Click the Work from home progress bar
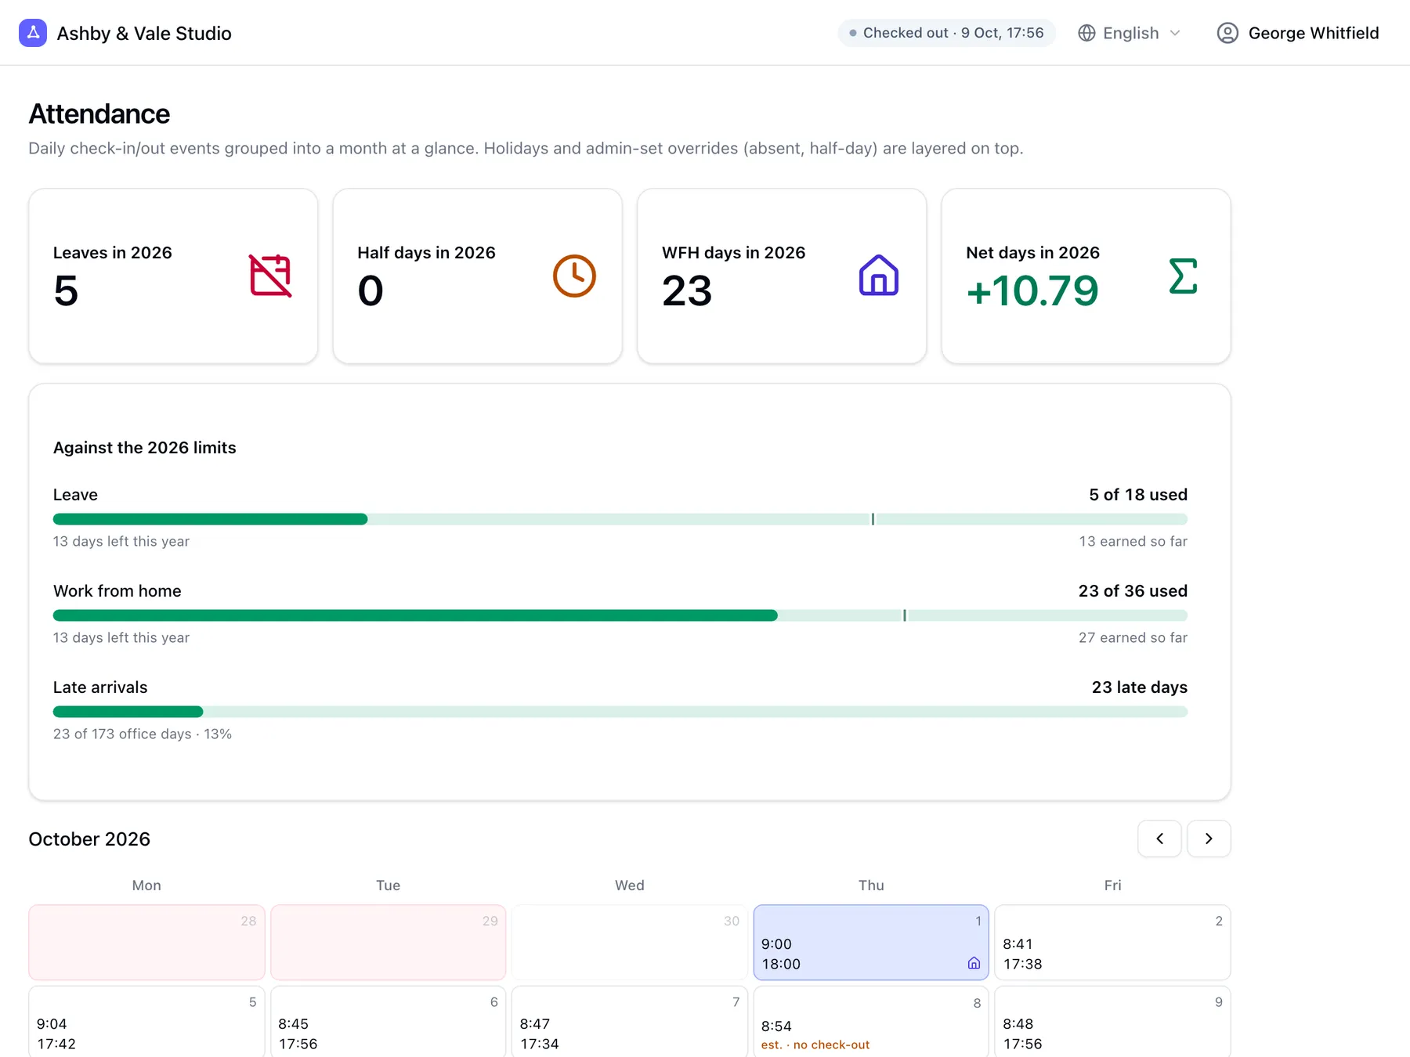The width and height of the screenshot is (1410, 1057). (620, 615)
